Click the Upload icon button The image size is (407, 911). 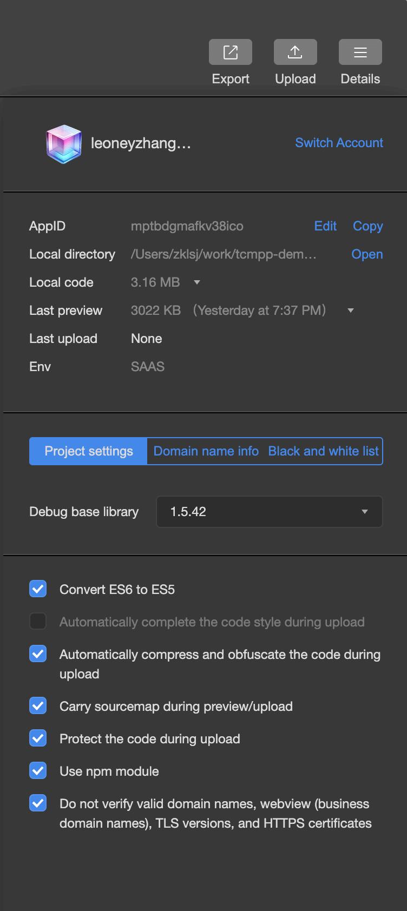pos(296,52)
